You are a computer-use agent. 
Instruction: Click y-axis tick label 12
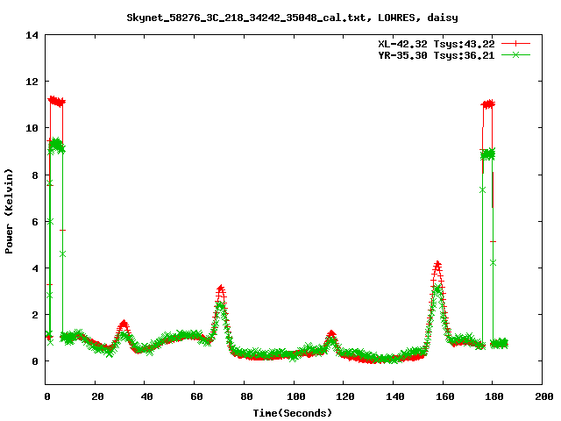pos(32,82)
